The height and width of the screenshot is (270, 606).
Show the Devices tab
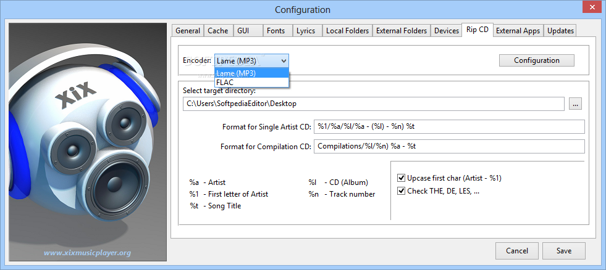coord(446,31)
